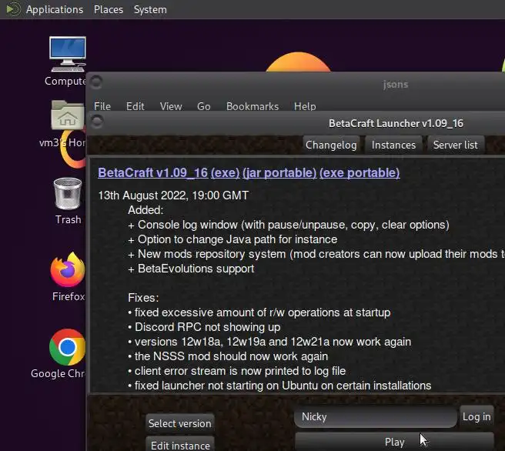Click 'fixed excessive amount of r/w operations' line
The width and height of the screenshot is (505, 451).
coord(259,312)
